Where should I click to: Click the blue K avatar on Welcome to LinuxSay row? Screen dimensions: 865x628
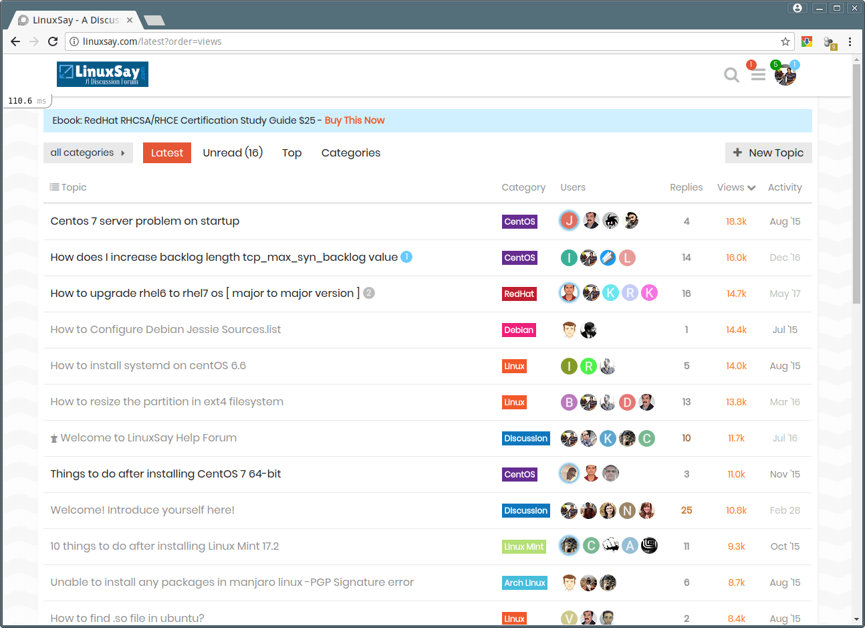(608, 438)
